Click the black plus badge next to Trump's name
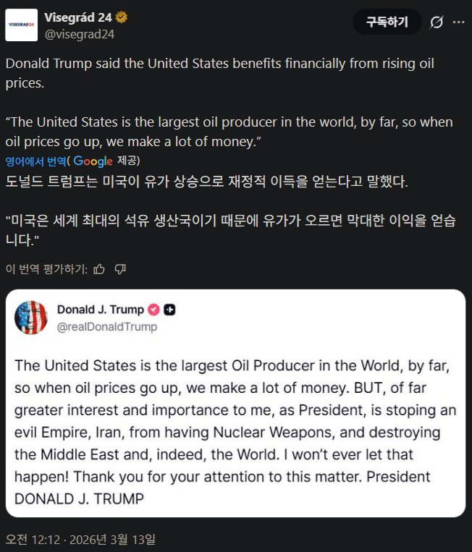This screenshot has width=472, height=552. pyautogui.click(x=170, y=310)
